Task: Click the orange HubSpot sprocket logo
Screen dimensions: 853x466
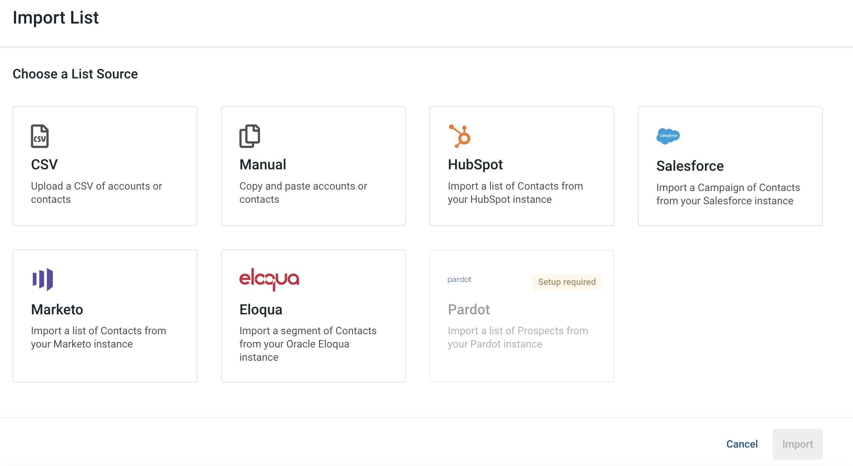Action: 460,136
